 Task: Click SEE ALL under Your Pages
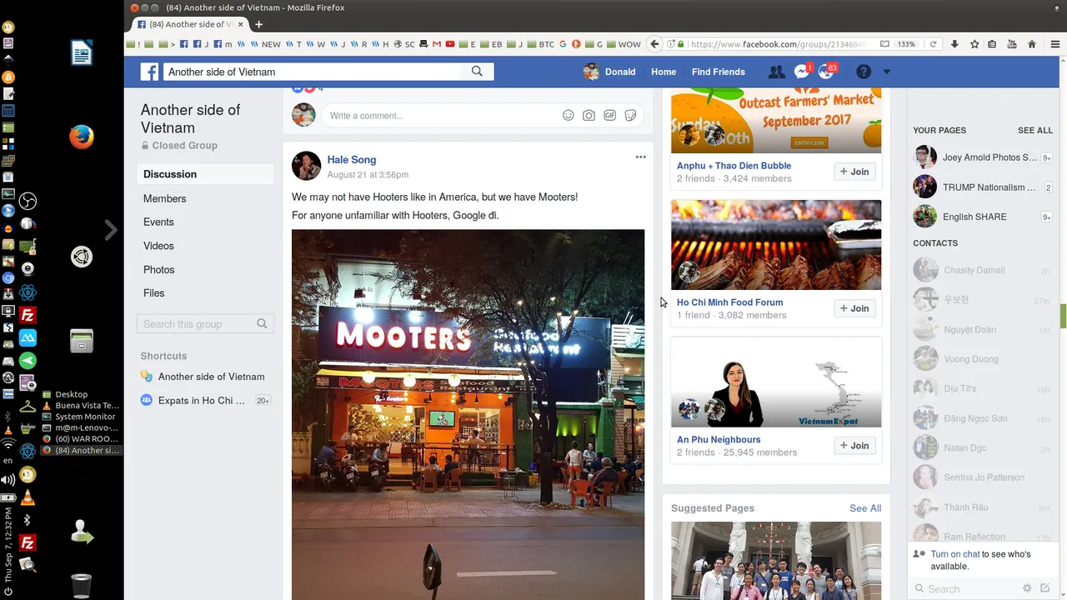click(1034, 131)
